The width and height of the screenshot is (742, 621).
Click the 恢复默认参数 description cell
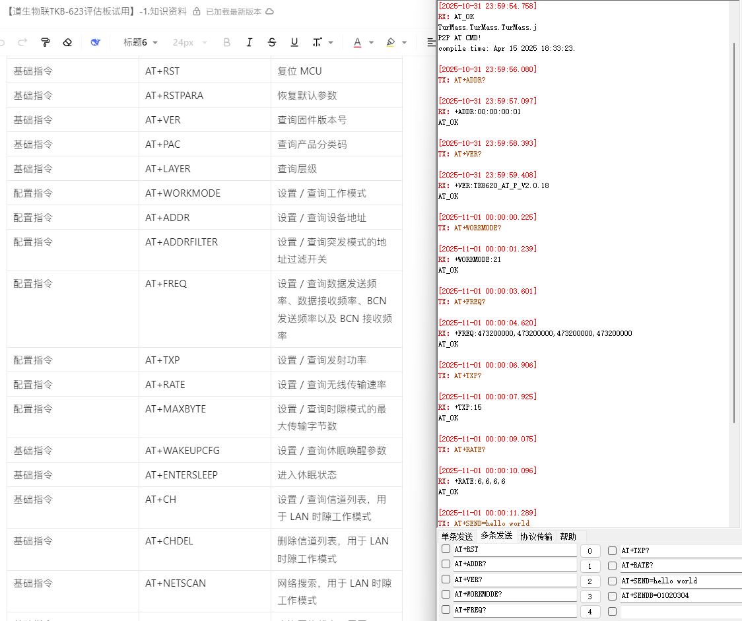[337, 96]
